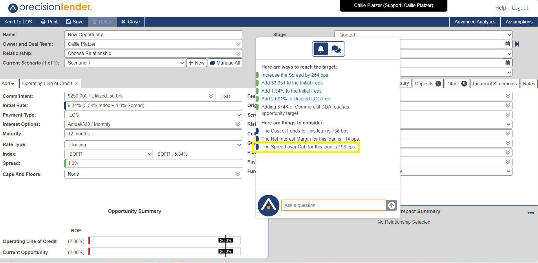Save the opportunity
The image size is (538, 263).
click(75, 22)
